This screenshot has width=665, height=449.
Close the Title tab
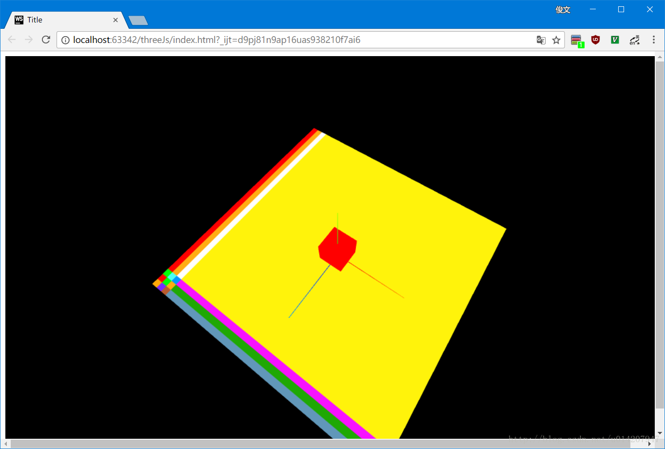[116, 20]
